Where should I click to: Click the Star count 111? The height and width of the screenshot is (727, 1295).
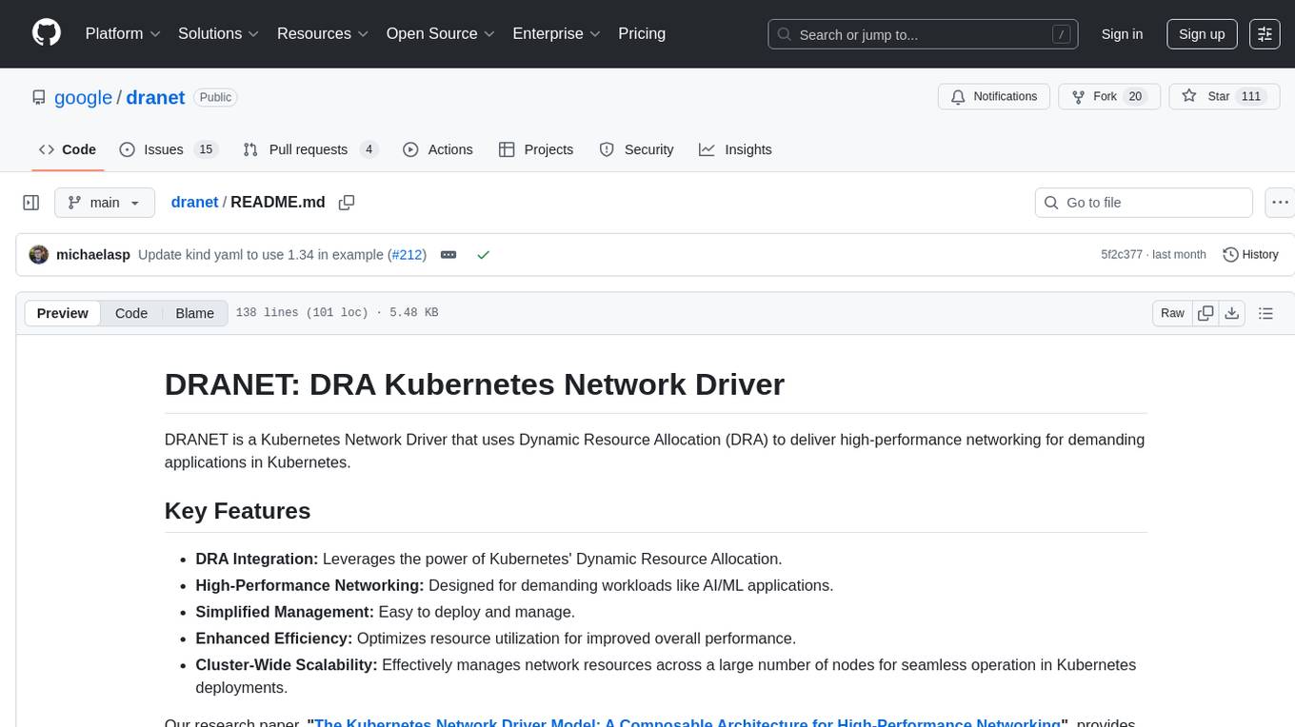[1251, 96]
